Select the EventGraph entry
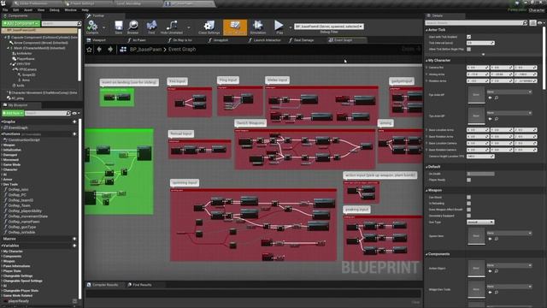The width and height of the screenshot is (547, 308). click(x=17, y=127)
